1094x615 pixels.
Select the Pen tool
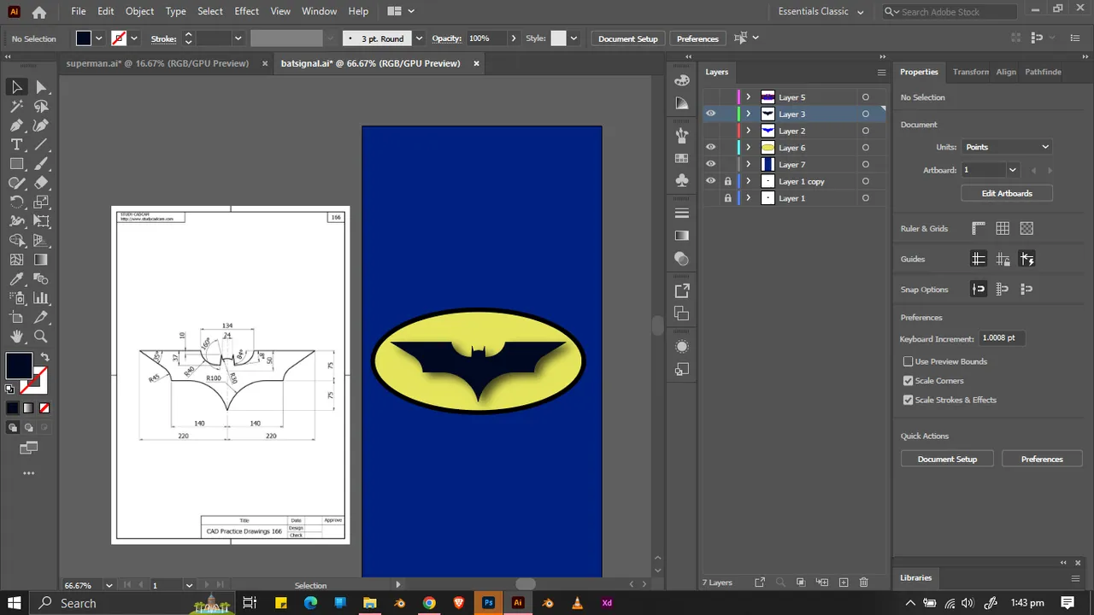point(16,126)
